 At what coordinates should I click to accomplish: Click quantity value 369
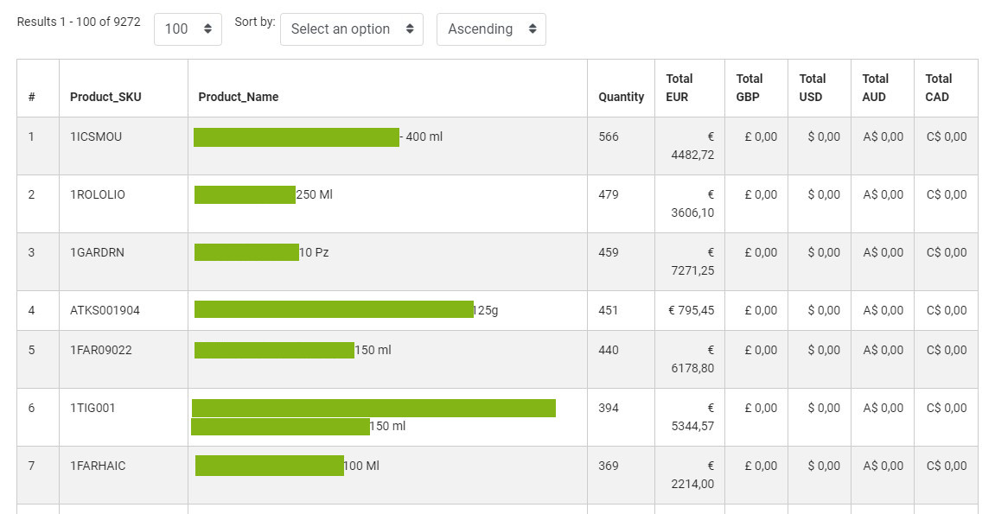pos(609,466)
